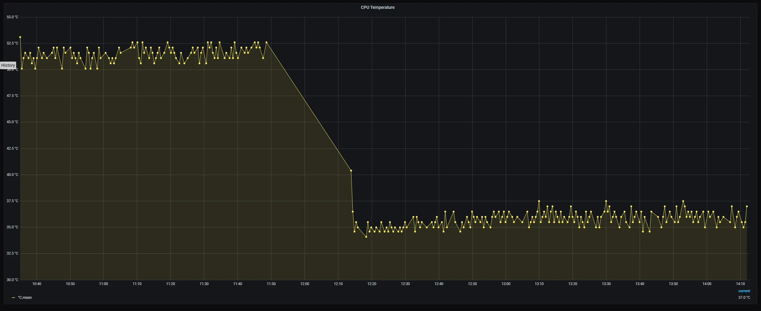761x311 pixels.
Task: Click the 13:30 time axis label
Action: pyautogui.click(x=606, y=284)
